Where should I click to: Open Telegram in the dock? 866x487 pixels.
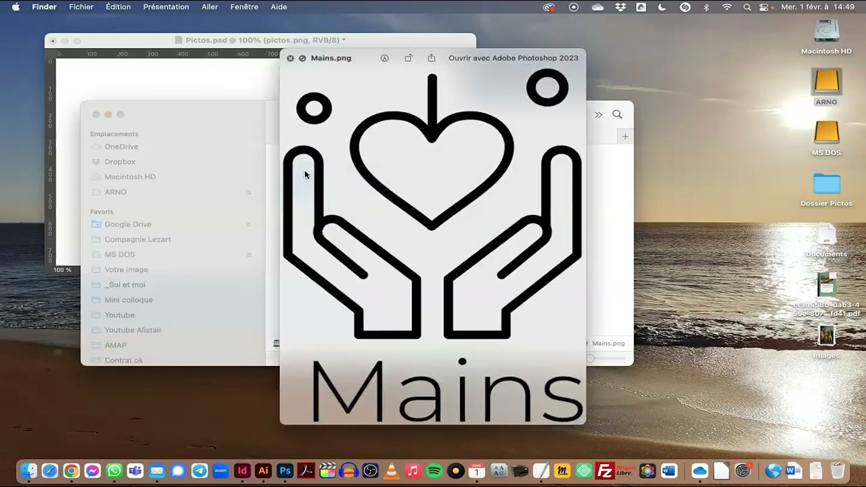point(200,471)
